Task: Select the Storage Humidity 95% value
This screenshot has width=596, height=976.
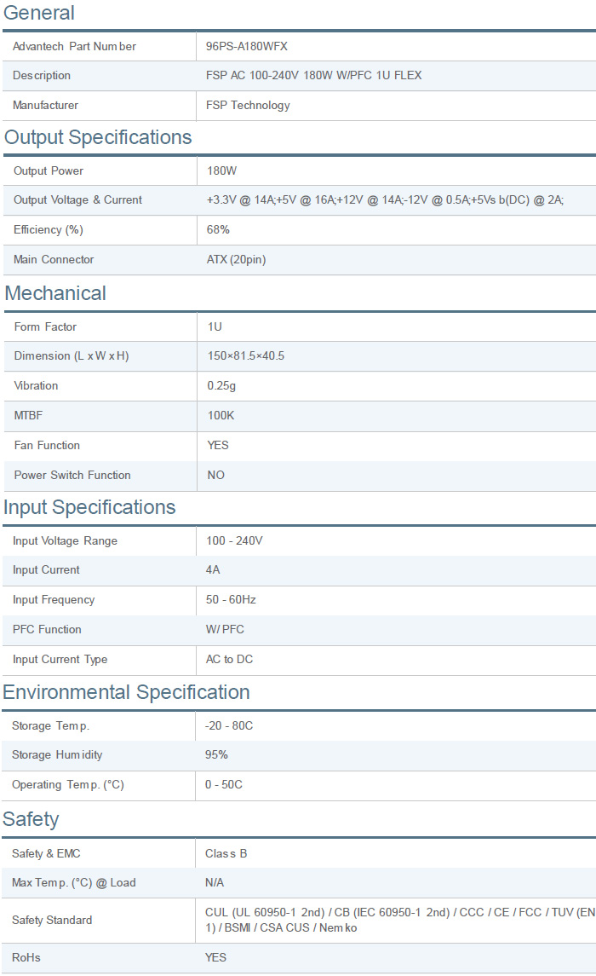Action: [216, 755]
